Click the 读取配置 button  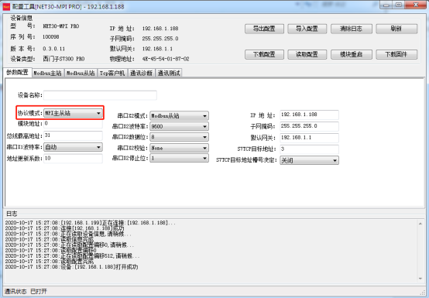pyautogui.click(x=307, y=54)
